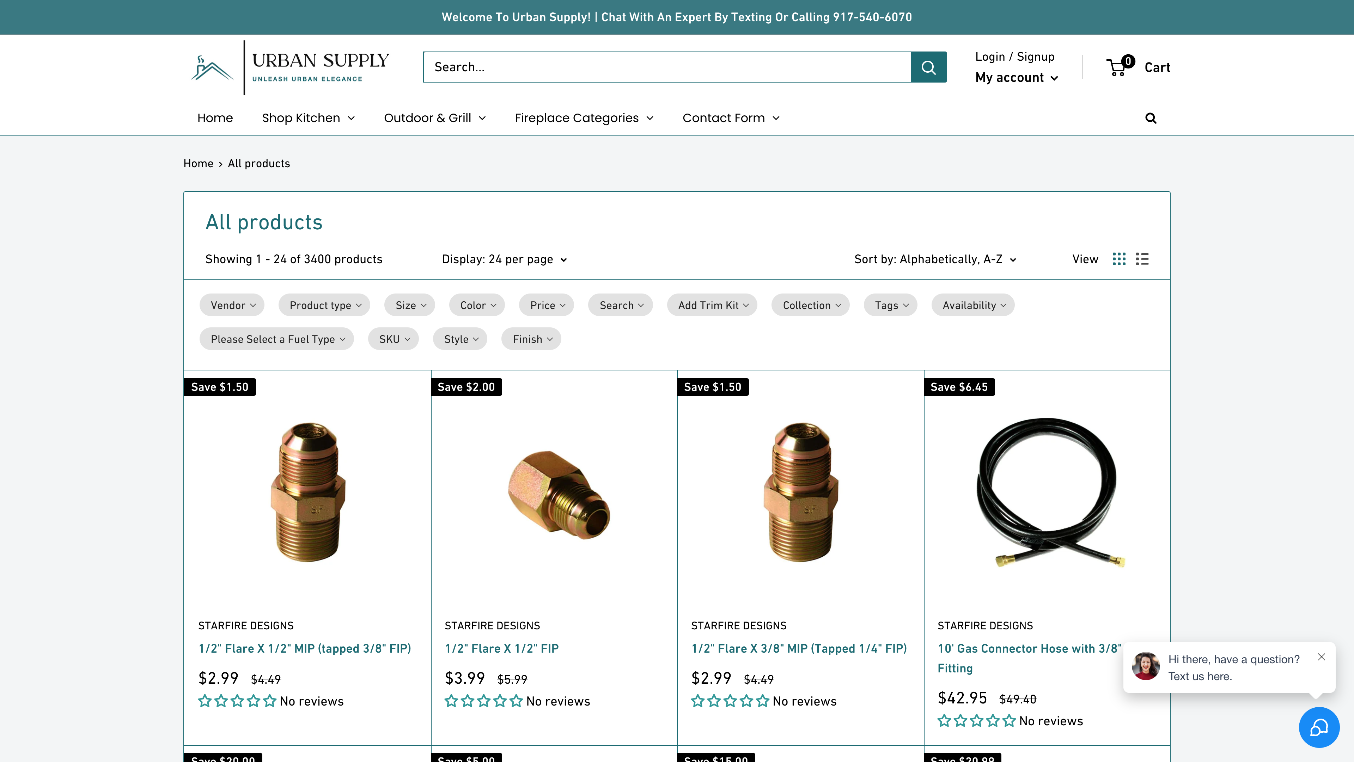Expand the Color filter
Viewport: 1354px width, 762px height.
pos(477,305)
